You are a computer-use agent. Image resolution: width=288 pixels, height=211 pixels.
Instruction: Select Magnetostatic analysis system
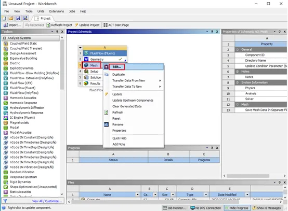pos(19,122)
